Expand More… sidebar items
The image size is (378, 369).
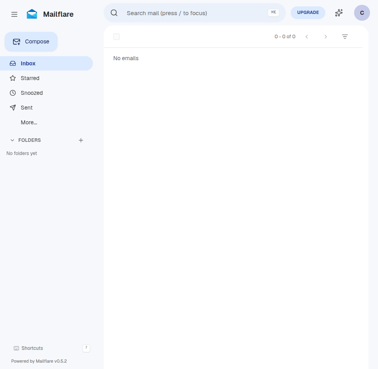(29, 122)
